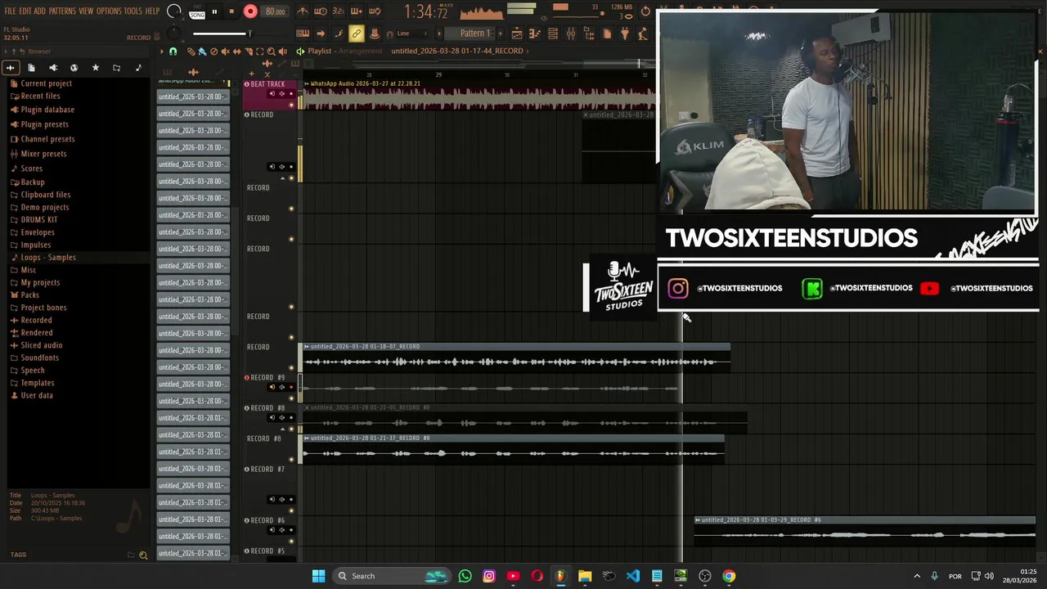Open the WhatsApp icon in taskbar
The image size is (1047, 589).
[x=465, y=576]
